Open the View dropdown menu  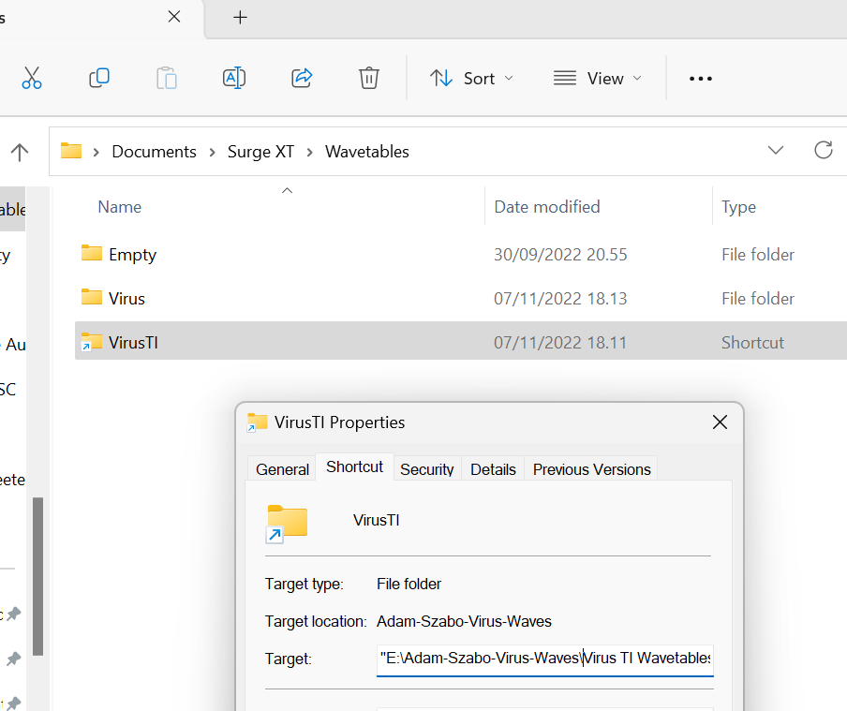[x=598, y=79]
